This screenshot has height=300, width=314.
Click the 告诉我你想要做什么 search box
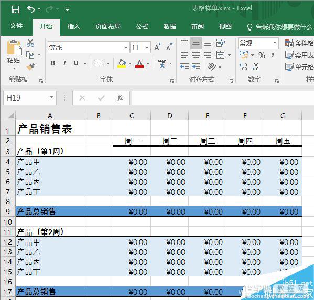[x=279, y=27]
